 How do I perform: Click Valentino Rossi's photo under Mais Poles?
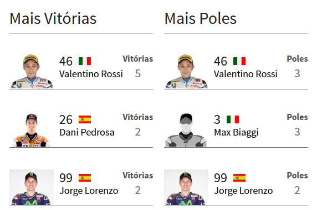pyautogui.click(x=186, y=71)
